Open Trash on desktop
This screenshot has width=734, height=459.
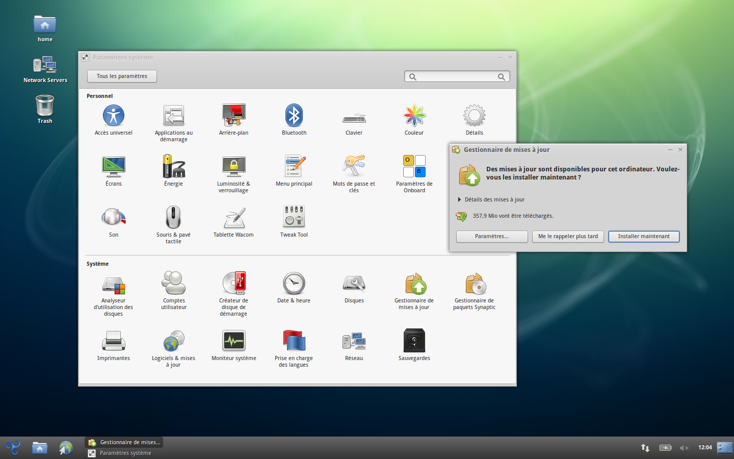[45, 109]
